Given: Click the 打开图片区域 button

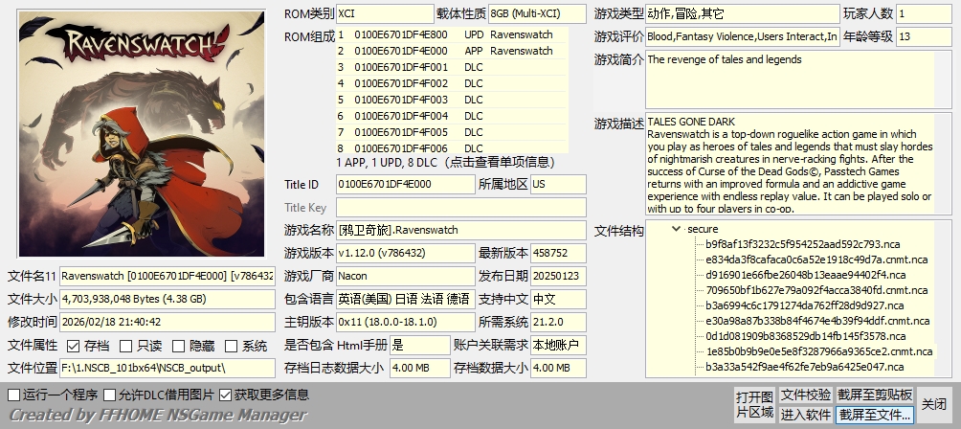Looking at the screenshot, I should click(x=754, y=405).
